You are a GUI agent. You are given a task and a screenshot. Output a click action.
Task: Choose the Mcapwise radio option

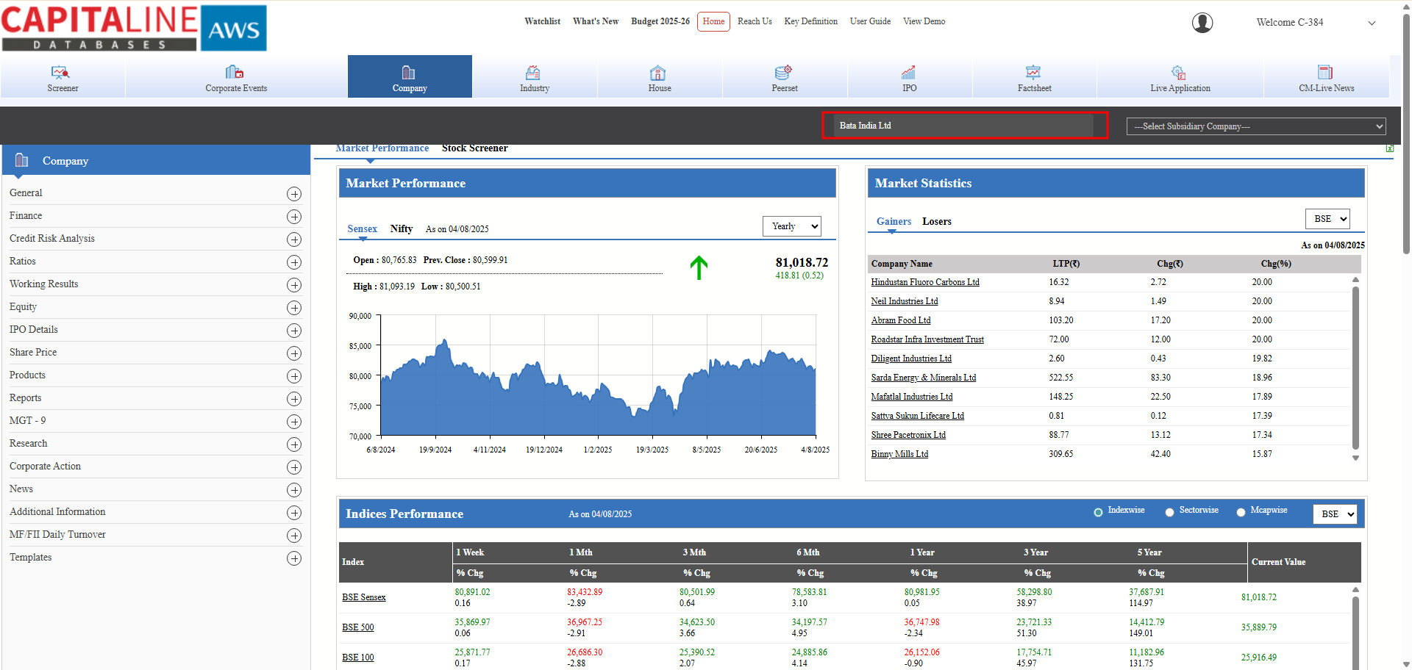pos(1241,512)
